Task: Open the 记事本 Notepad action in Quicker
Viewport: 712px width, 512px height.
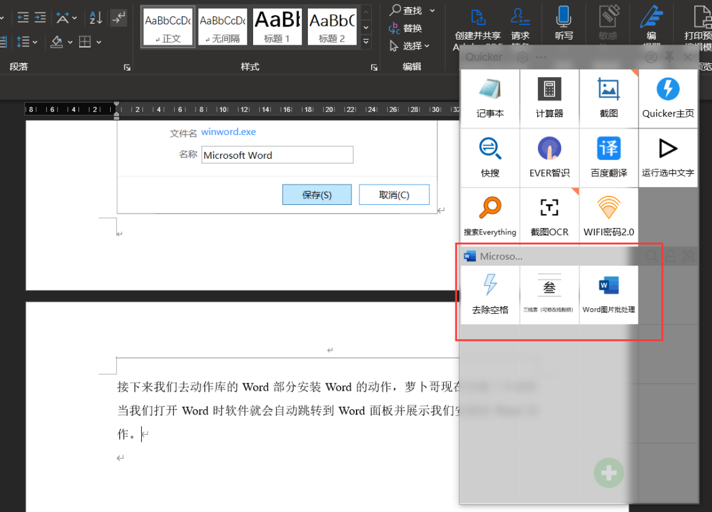Action: (490, 98)
